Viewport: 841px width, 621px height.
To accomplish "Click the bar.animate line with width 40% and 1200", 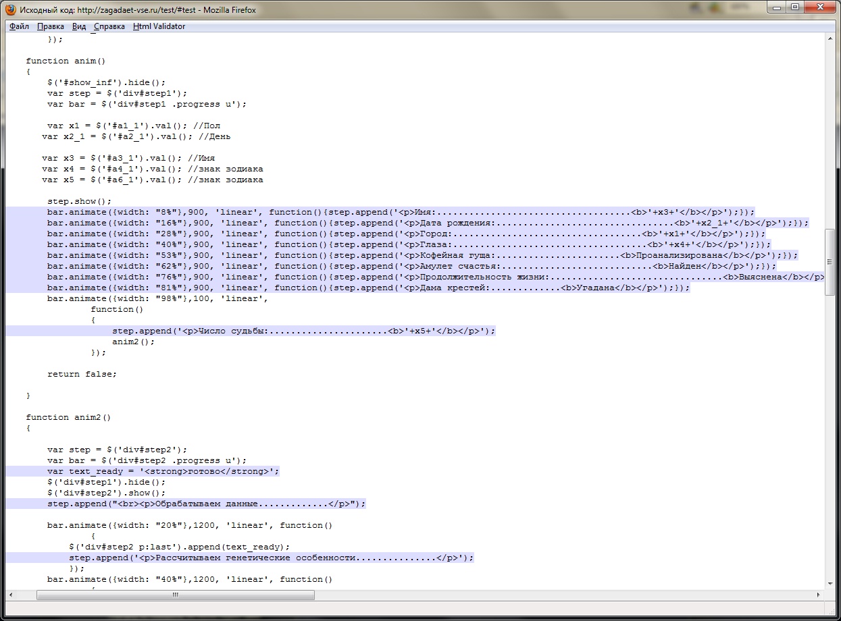I will click(190, 579).
